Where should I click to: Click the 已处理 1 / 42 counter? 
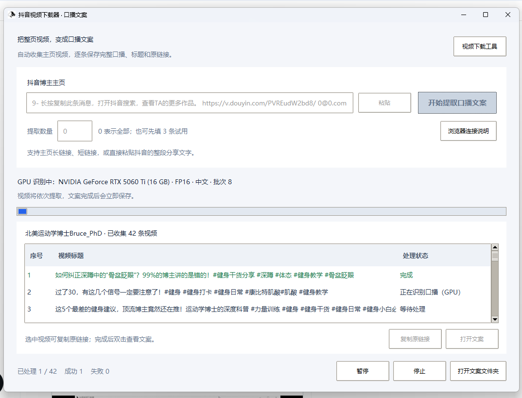(x=37, y=371)
